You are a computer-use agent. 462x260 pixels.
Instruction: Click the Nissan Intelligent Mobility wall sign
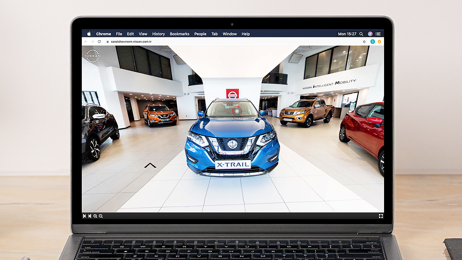(329, 84)
